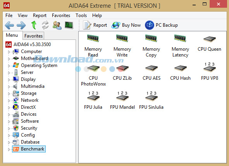Expand the Motherboard tree node arrow
Image resolution: width=229 pixels, height=166 pixels.
(x=9, y=59)
